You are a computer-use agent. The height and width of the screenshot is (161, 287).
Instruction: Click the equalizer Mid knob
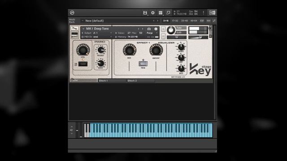181,58
